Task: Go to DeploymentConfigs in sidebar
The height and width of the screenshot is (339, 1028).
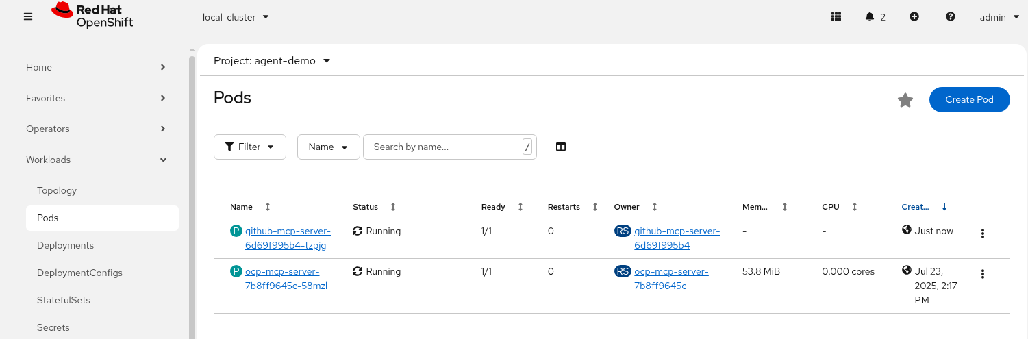Action: click(x=79, y=273)
